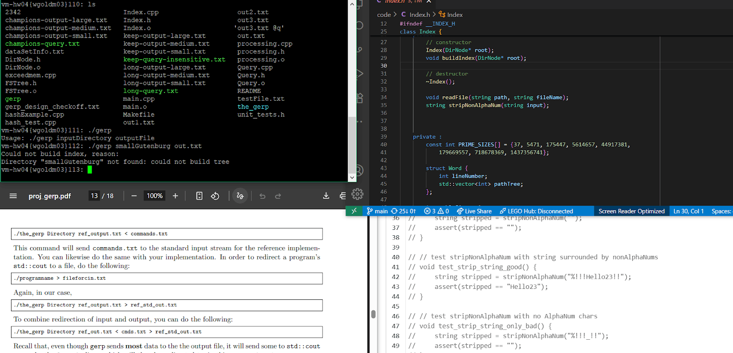Click the terminal scrollbar thumb
Screen dimensions: 733x353
(x=352, y=145)
